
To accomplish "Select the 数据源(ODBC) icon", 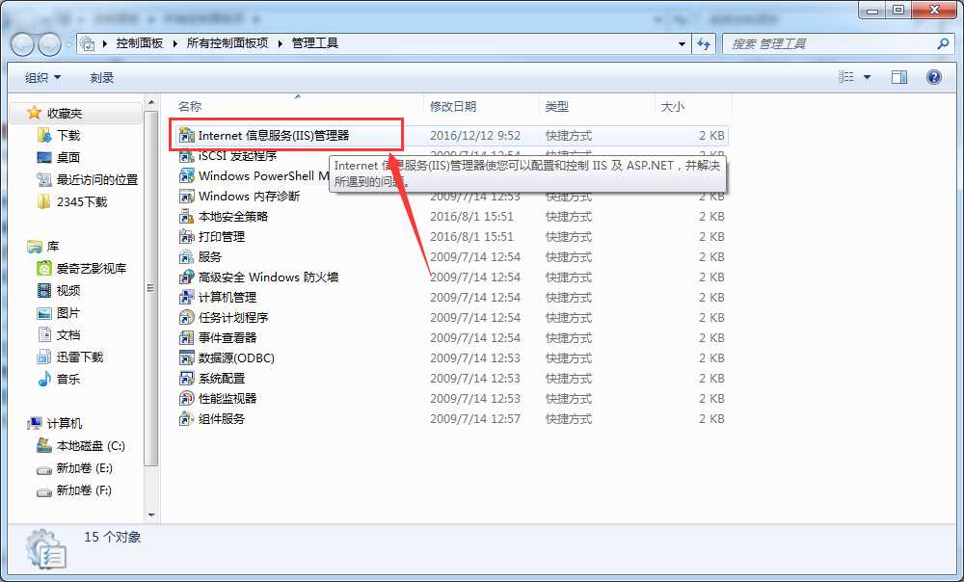I will coord(186,357).
